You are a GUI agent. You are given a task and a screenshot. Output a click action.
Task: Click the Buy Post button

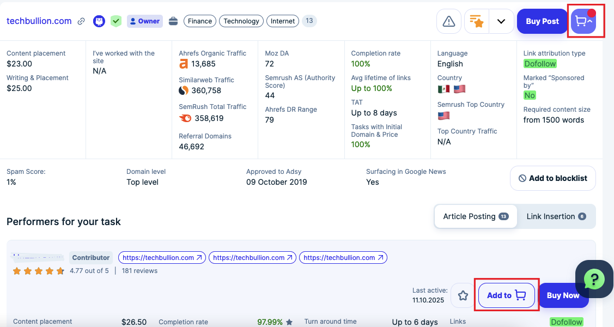[x=542, y=21]
